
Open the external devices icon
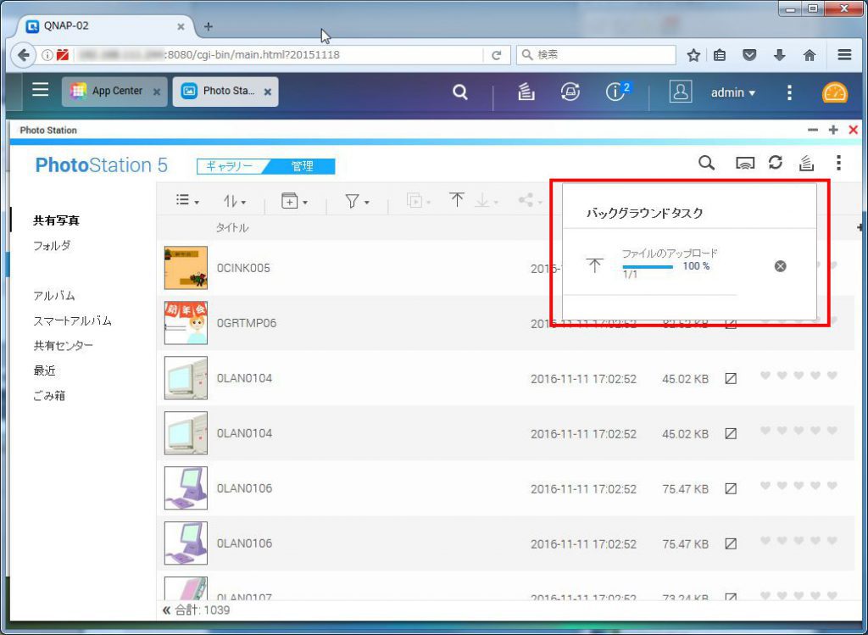[570, 92]
